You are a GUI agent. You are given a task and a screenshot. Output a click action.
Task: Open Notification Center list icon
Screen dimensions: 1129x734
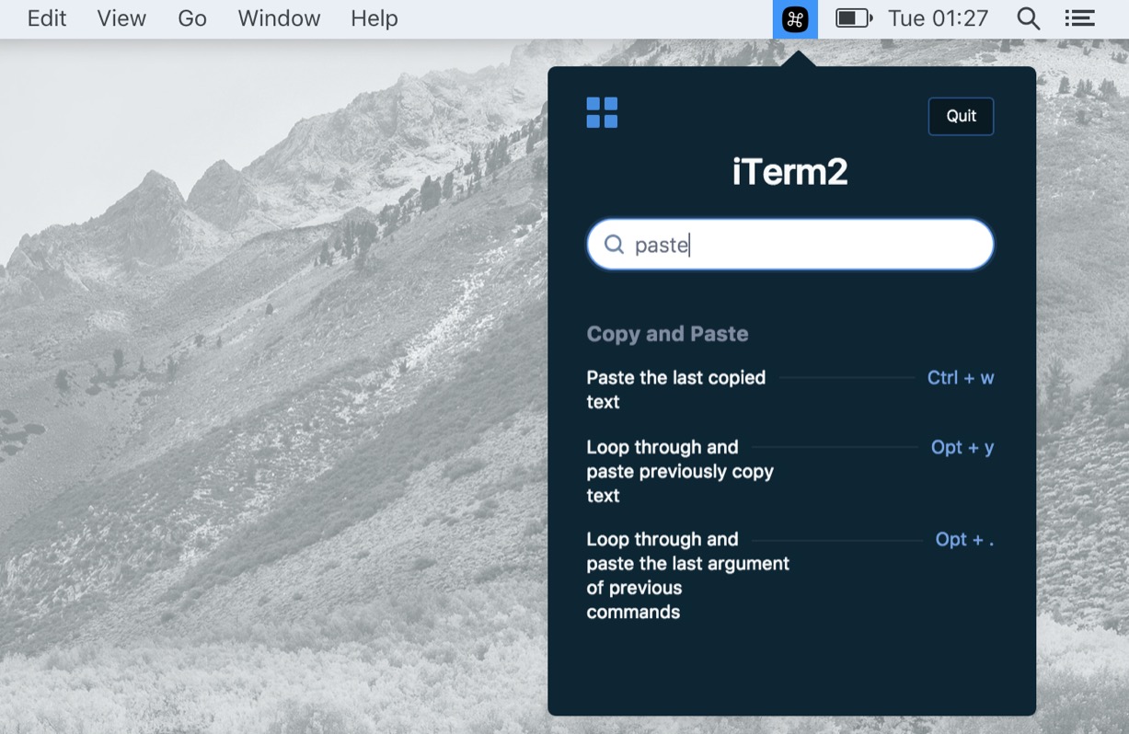pyautogui.click(x=1079, y=18)
